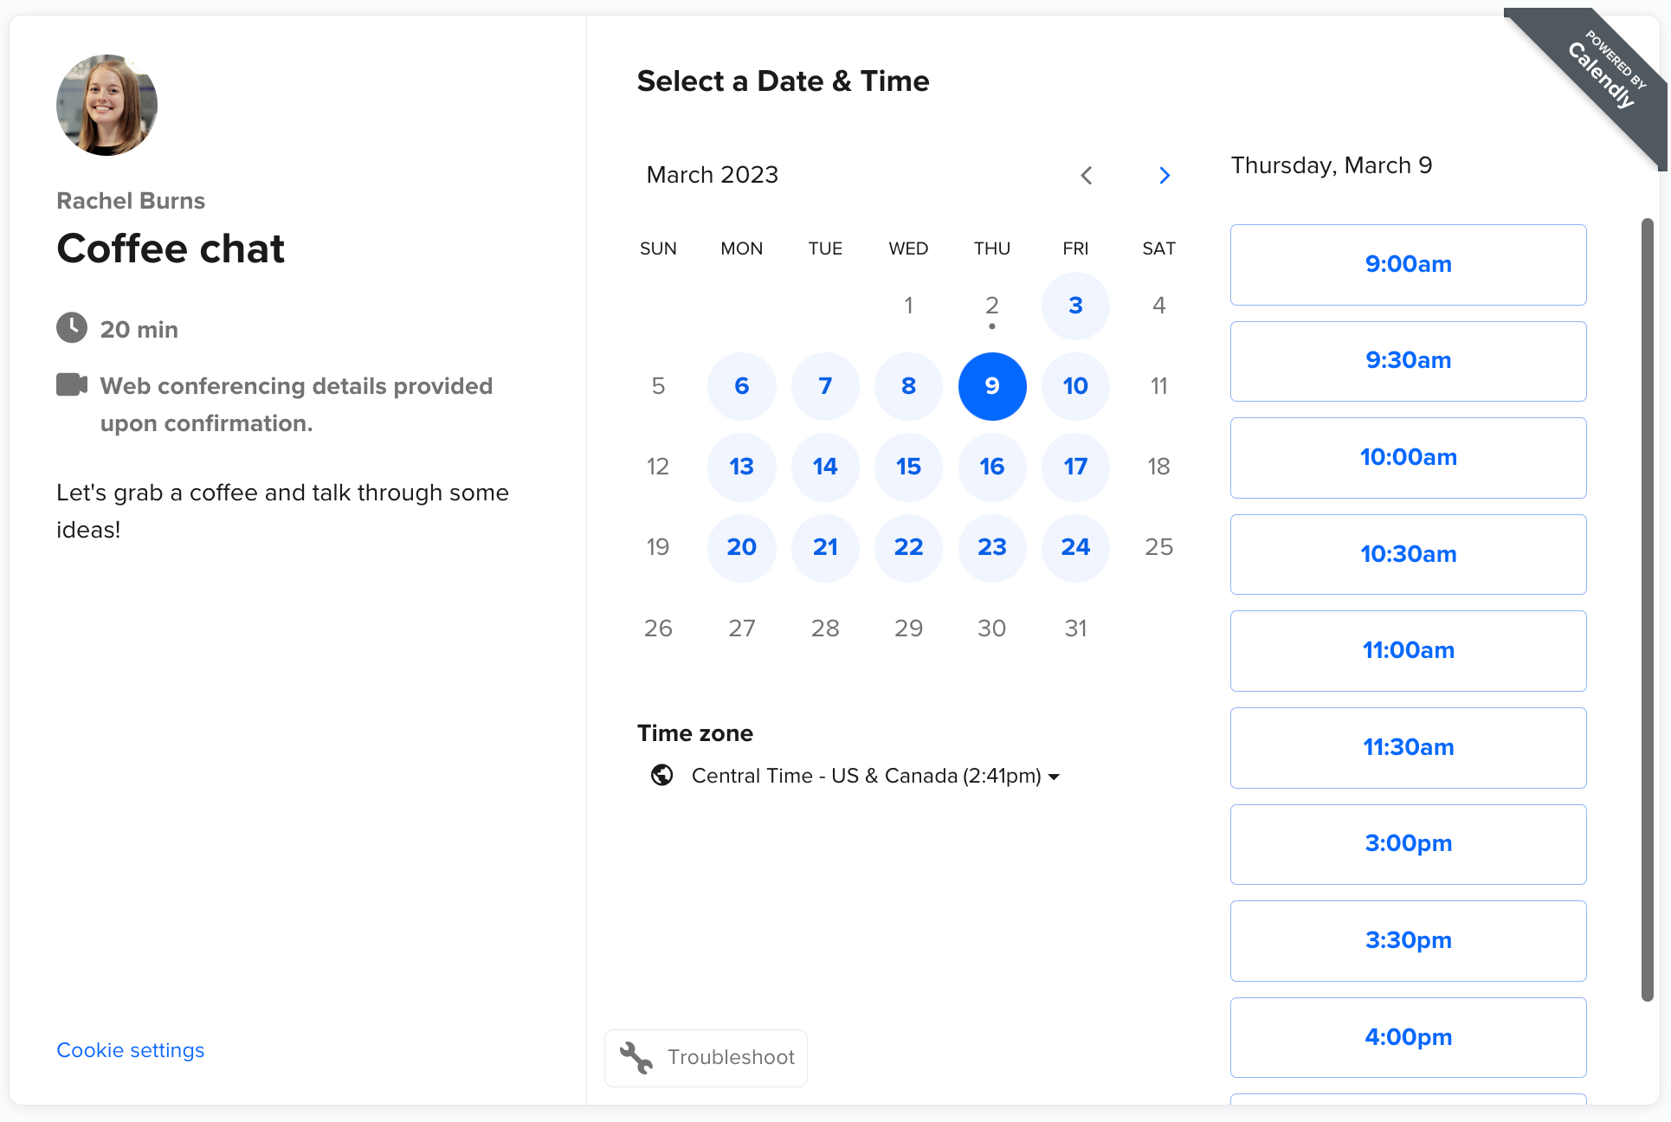This screenshot has height=1122, width=1671.
Task: Click Rachel Burns profile photo
Action: [106, 106]
